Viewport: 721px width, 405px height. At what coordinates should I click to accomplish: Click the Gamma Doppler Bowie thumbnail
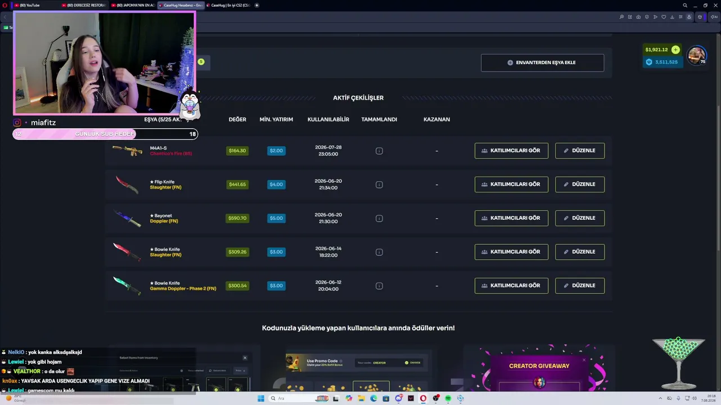(x=127, y=286)
